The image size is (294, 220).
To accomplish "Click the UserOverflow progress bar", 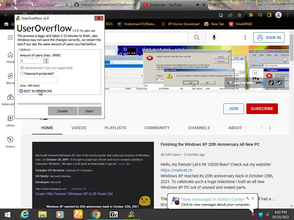I will click(x=59, y=104).
